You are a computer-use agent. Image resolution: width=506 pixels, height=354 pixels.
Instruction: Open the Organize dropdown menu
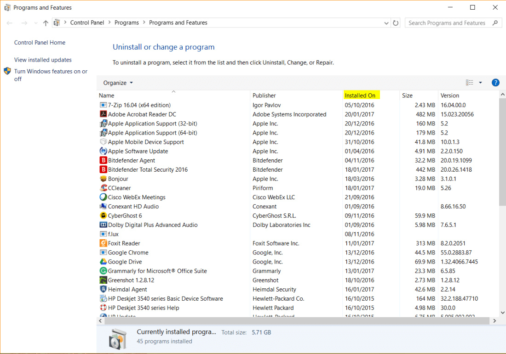point(118,83)
